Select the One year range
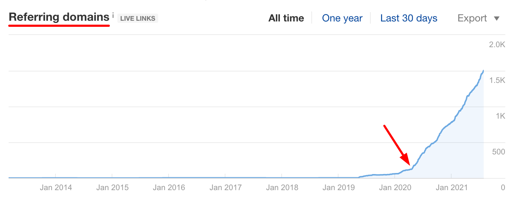 click(342, 18)
